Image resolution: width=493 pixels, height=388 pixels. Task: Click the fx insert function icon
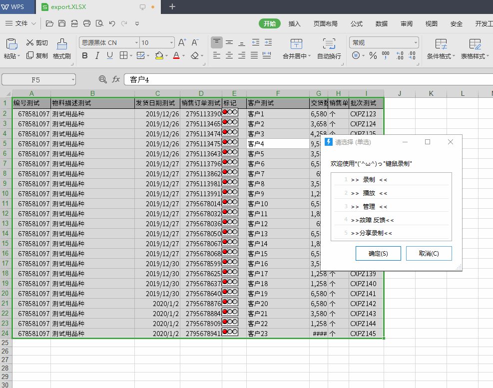coord(116,79)
